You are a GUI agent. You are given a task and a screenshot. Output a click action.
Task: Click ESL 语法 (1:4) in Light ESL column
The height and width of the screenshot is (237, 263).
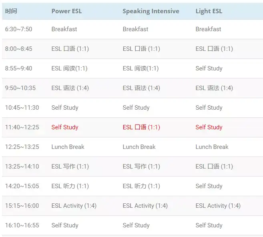pyautogui.click(x=214, y=88)
